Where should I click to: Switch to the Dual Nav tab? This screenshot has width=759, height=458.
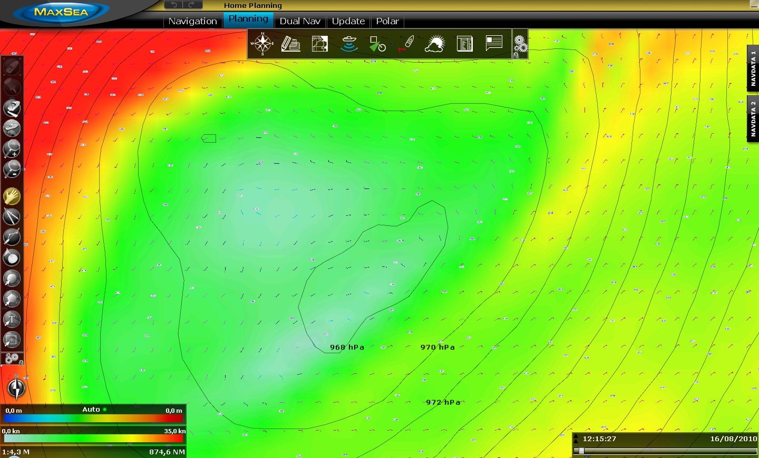click(x=300, y=21)
